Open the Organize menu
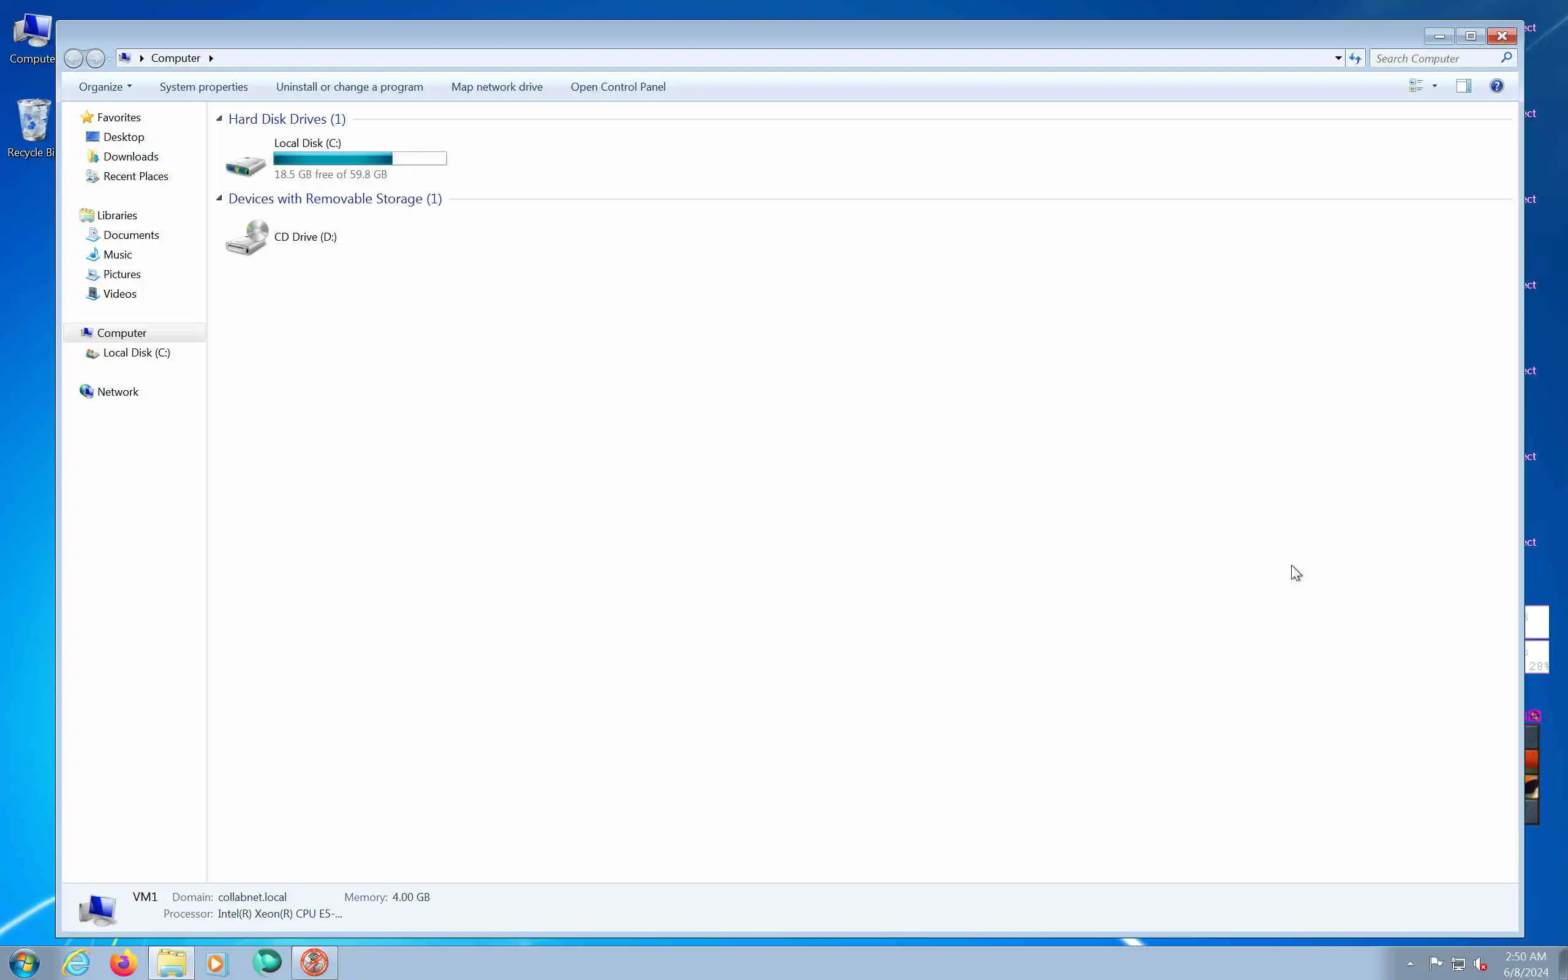The image size is (1568, 980). pos(105,87)
